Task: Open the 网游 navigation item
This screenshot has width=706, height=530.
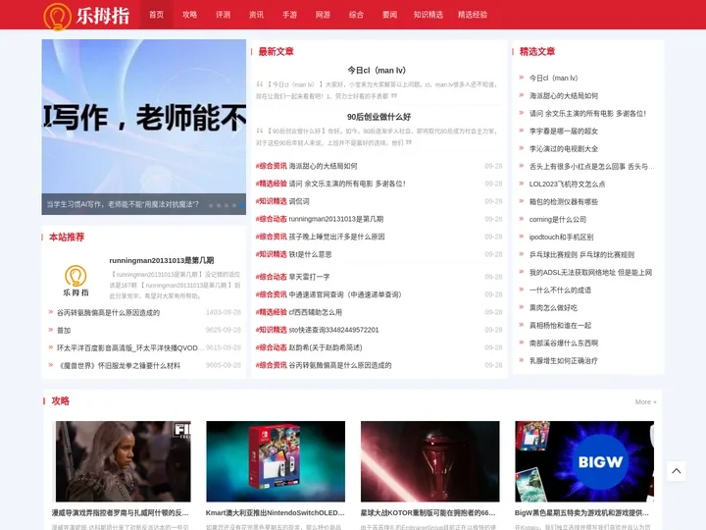Action: [323, 15]
